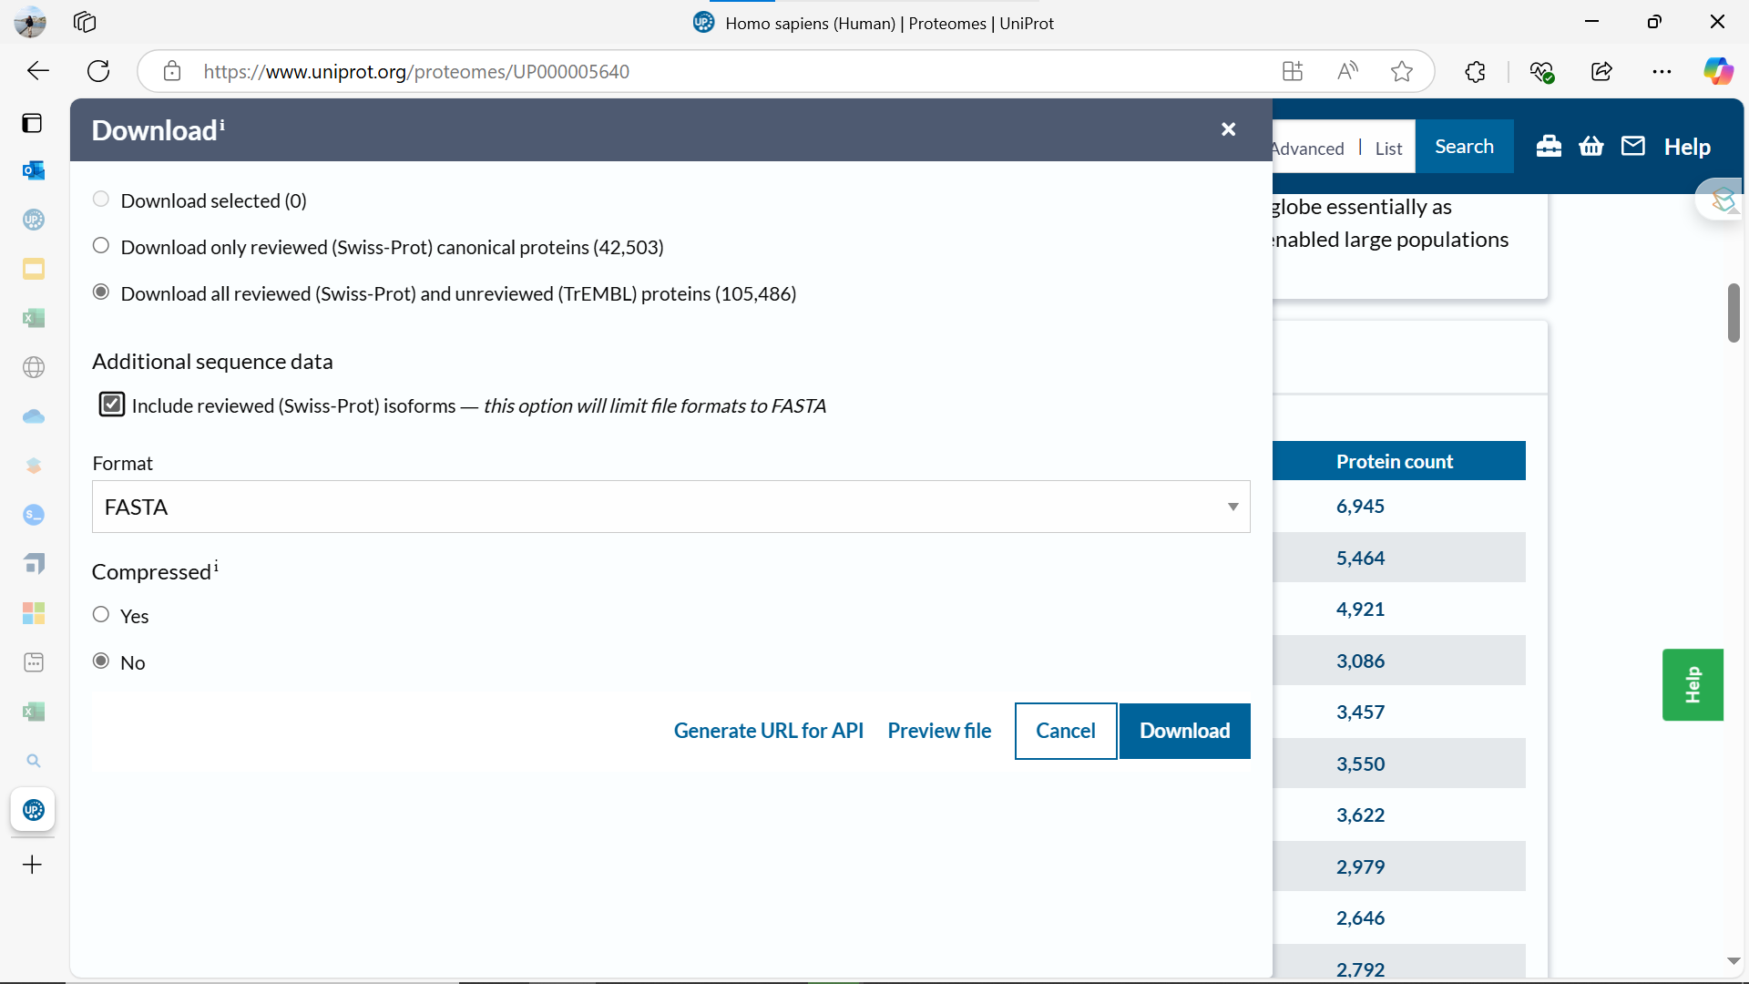Open the UniProt basket icon
1749x984 pixels.
pyautogui.click(x=1590, y=146)
